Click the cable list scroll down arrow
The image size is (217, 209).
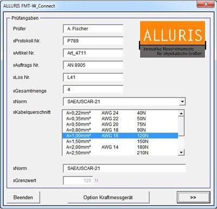(x=181, y=152)
